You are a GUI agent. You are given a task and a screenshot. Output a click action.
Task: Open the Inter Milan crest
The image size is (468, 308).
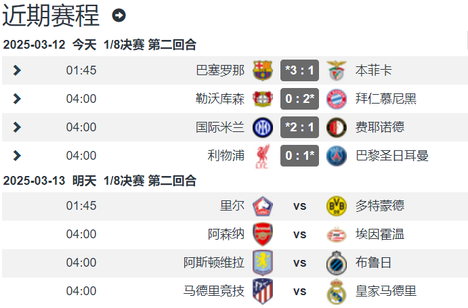[263, 127]
